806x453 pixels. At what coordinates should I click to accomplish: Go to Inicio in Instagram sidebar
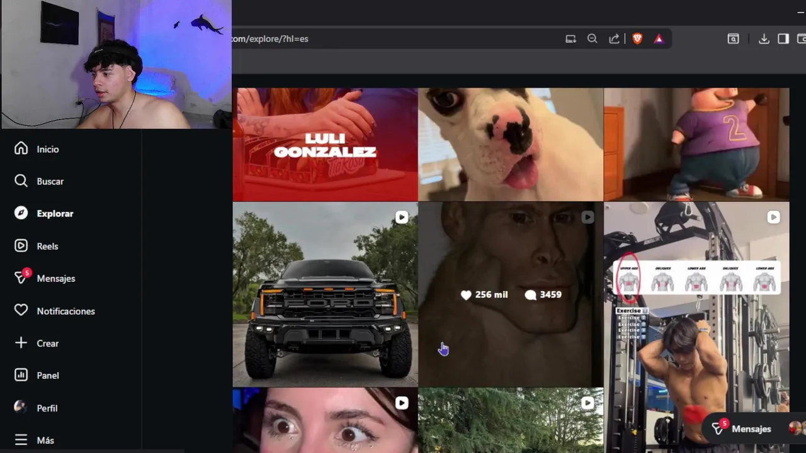38,149
